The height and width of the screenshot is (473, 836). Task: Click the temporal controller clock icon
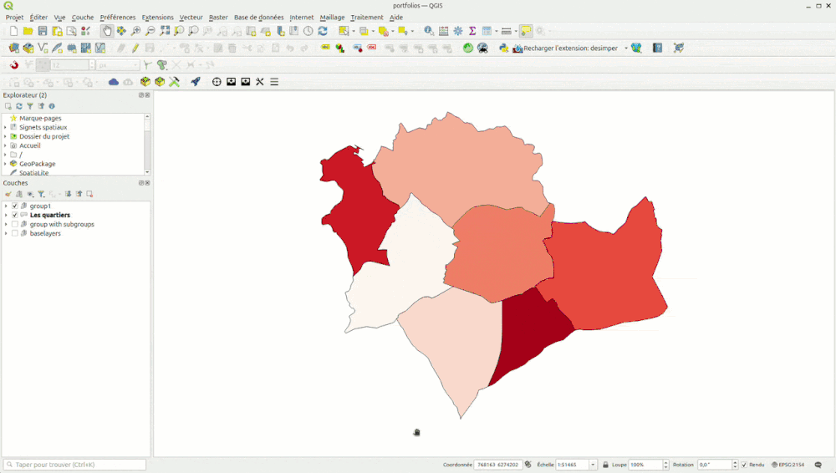(308, 31)
